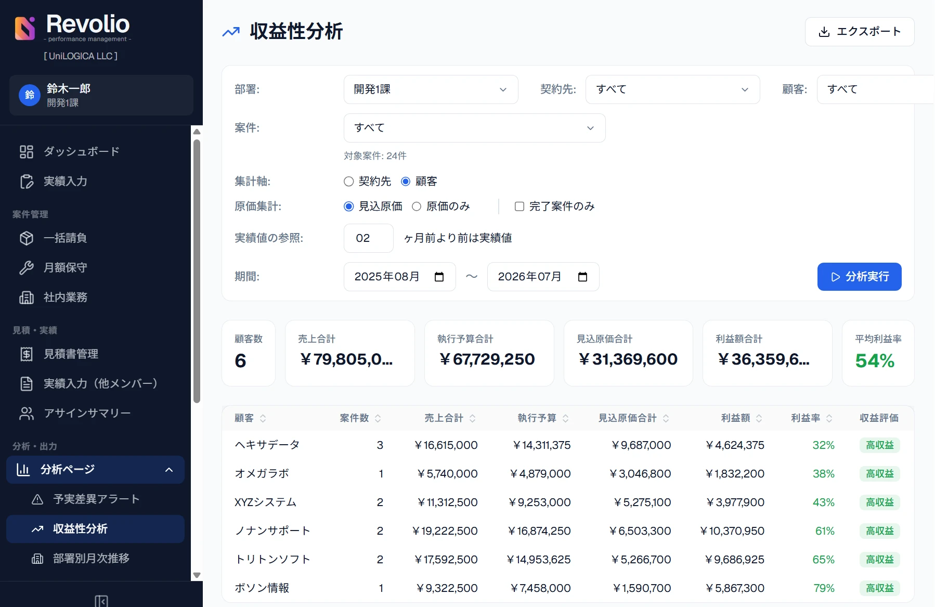Open 社内業務 in the sidebar
Image resolution: width=935 pixels, height=607 pixels.
tap(96, 298)
